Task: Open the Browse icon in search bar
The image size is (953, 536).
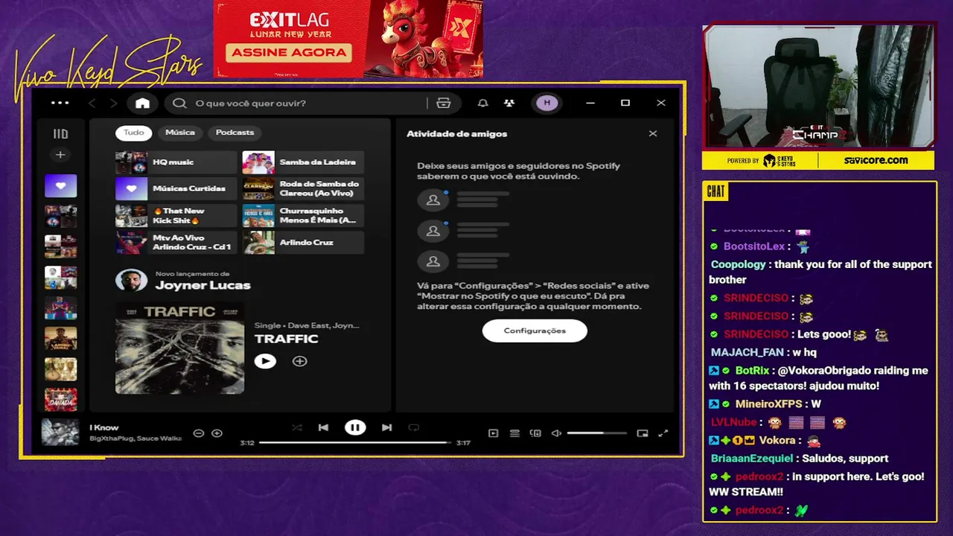Action: (x=444, y=103)
